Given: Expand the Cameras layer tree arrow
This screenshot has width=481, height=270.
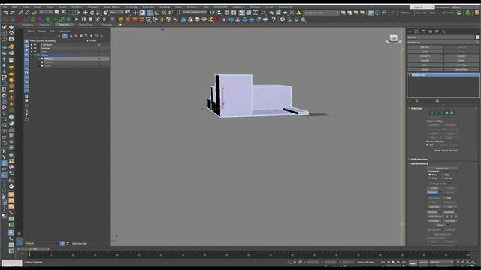Looking at the screenshot, I should [32, 48].
